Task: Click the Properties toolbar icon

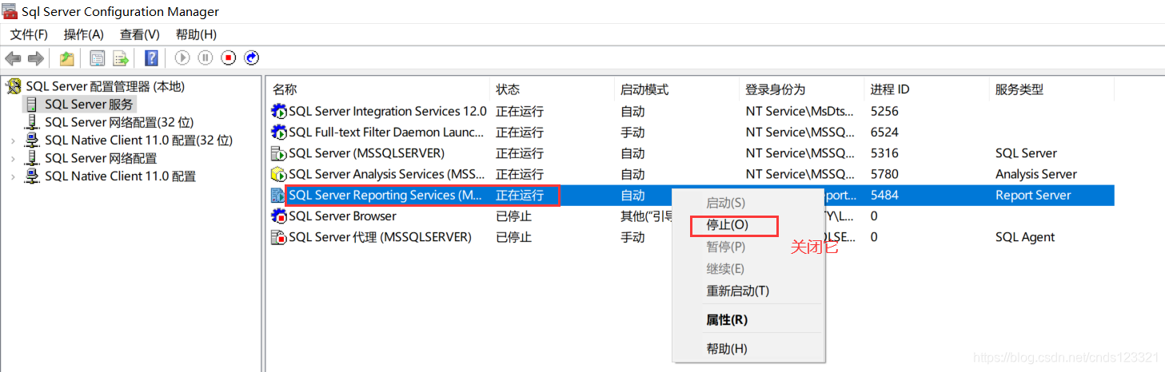Action: (x=98, y=58)
